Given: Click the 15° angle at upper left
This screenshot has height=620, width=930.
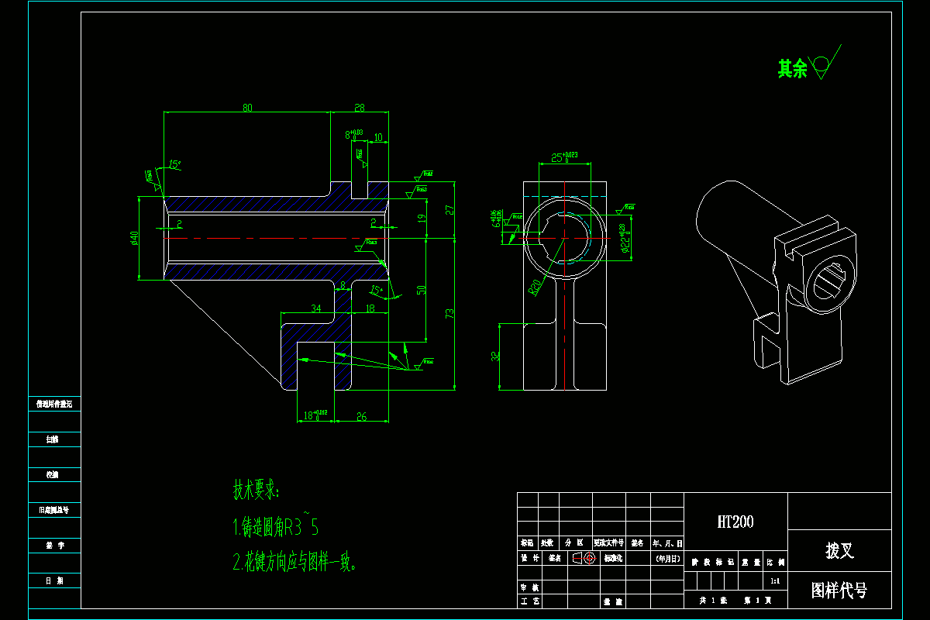Looking at the screenshot, I should coord(174,164).
